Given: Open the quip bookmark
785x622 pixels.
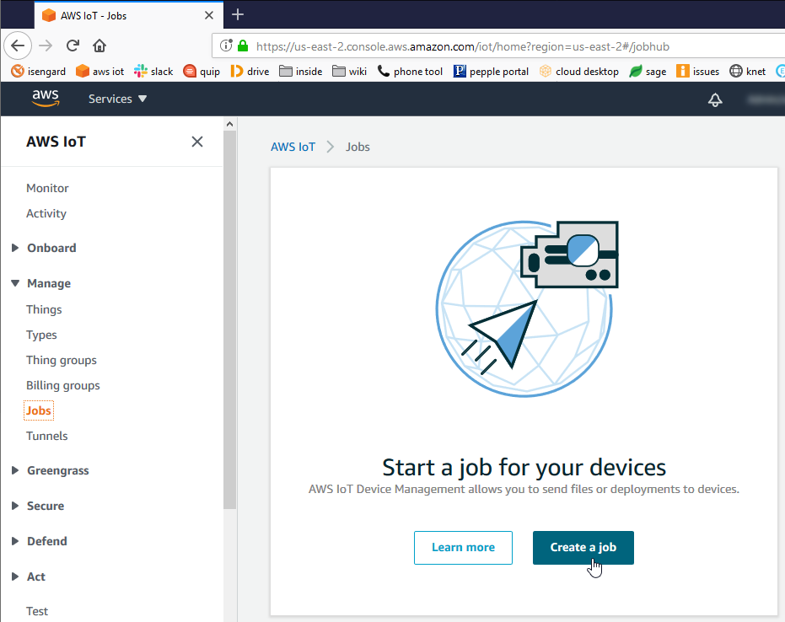Looking at the screenshot, I should point(202,72).
